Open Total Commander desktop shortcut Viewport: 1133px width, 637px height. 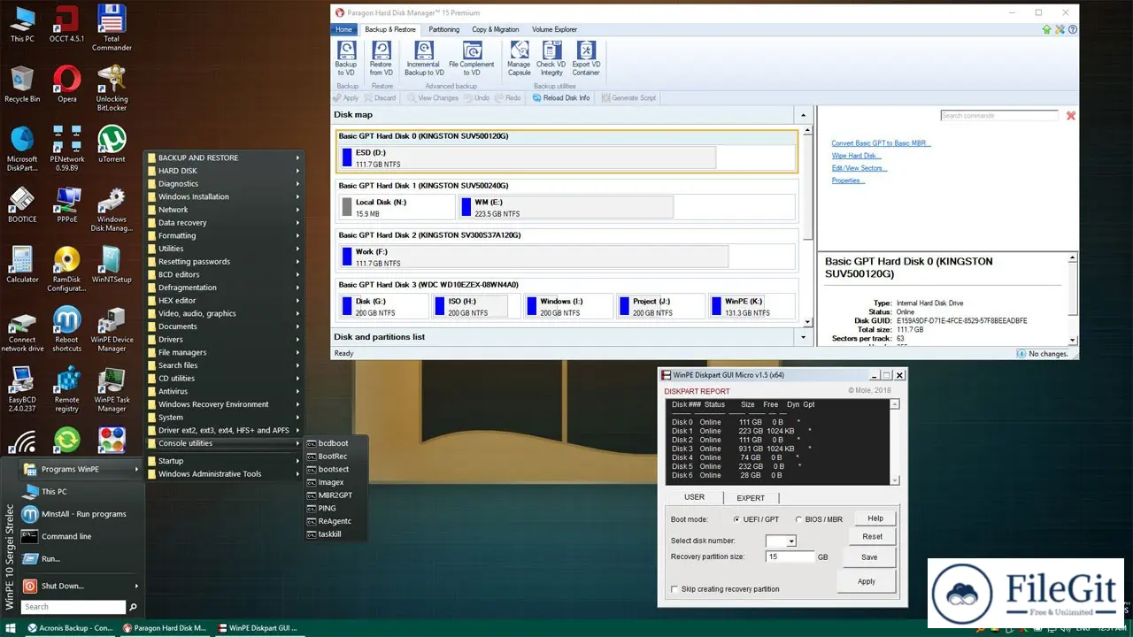tap(112, 28)
